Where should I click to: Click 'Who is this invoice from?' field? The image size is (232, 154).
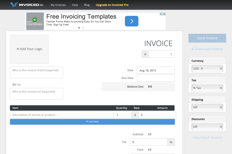point(37,72)
